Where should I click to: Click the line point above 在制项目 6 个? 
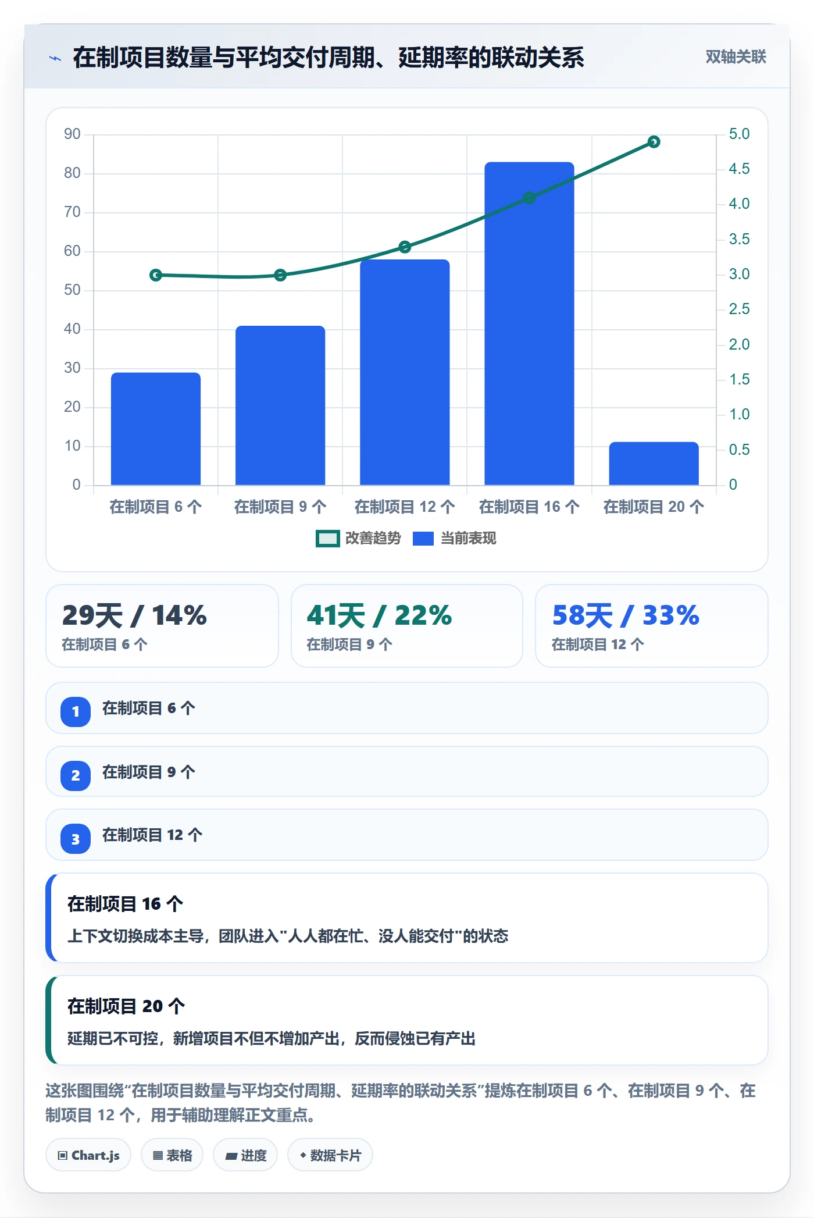156,275
